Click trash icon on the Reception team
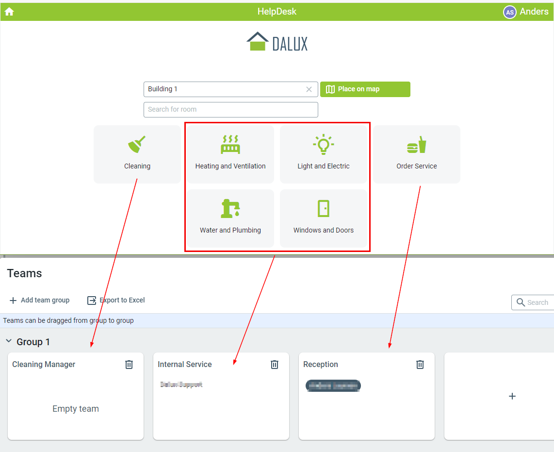The height and width of the screenshot is (452, 554). [420, 364]
